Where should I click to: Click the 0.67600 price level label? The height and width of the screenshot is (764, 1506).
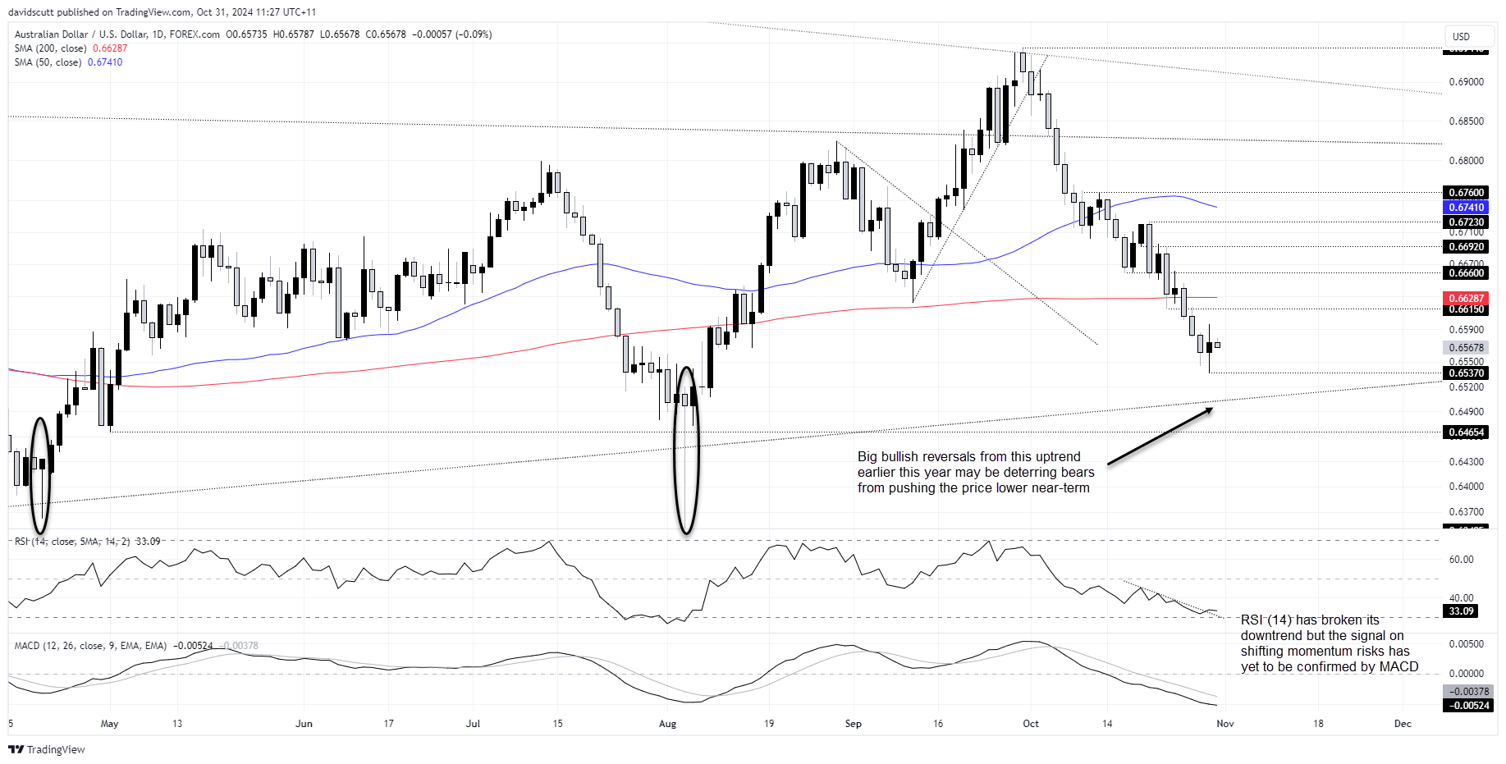pyautogui.click(x=1466, y=193)
